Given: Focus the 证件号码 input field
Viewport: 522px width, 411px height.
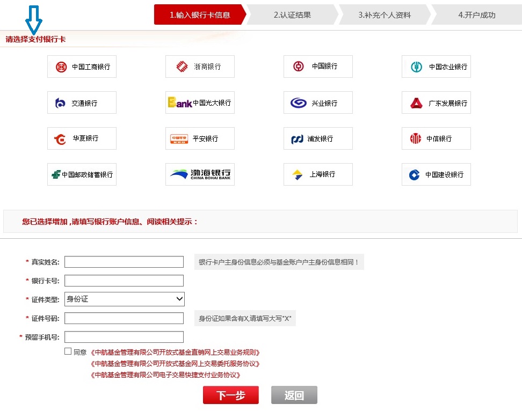Looking at the screenshot, I should coord(124,318).
